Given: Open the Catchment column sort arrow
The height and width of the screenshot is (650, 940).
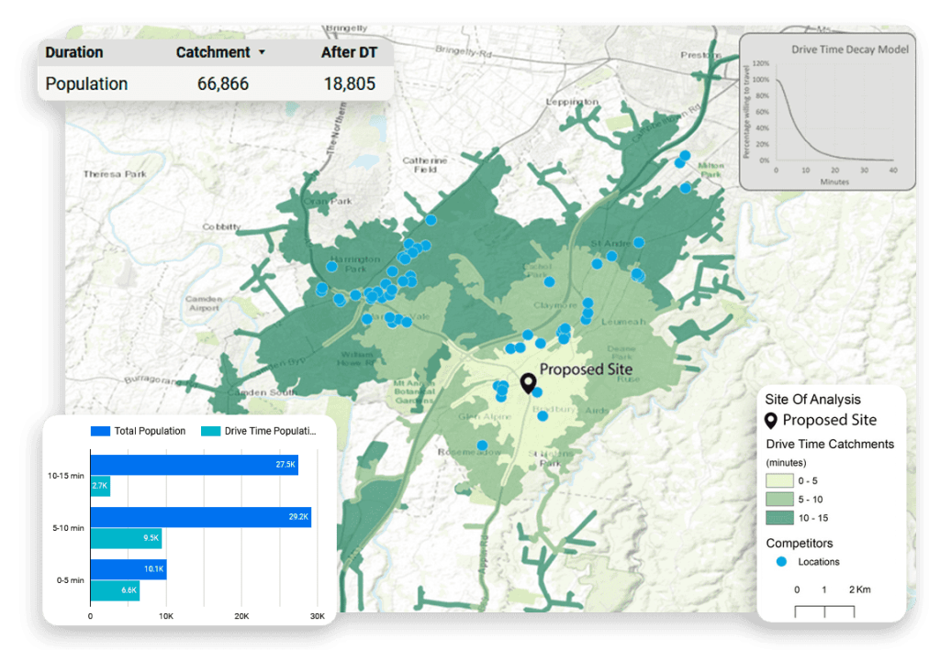Looking at the screenshot, I should pos(262,53).
